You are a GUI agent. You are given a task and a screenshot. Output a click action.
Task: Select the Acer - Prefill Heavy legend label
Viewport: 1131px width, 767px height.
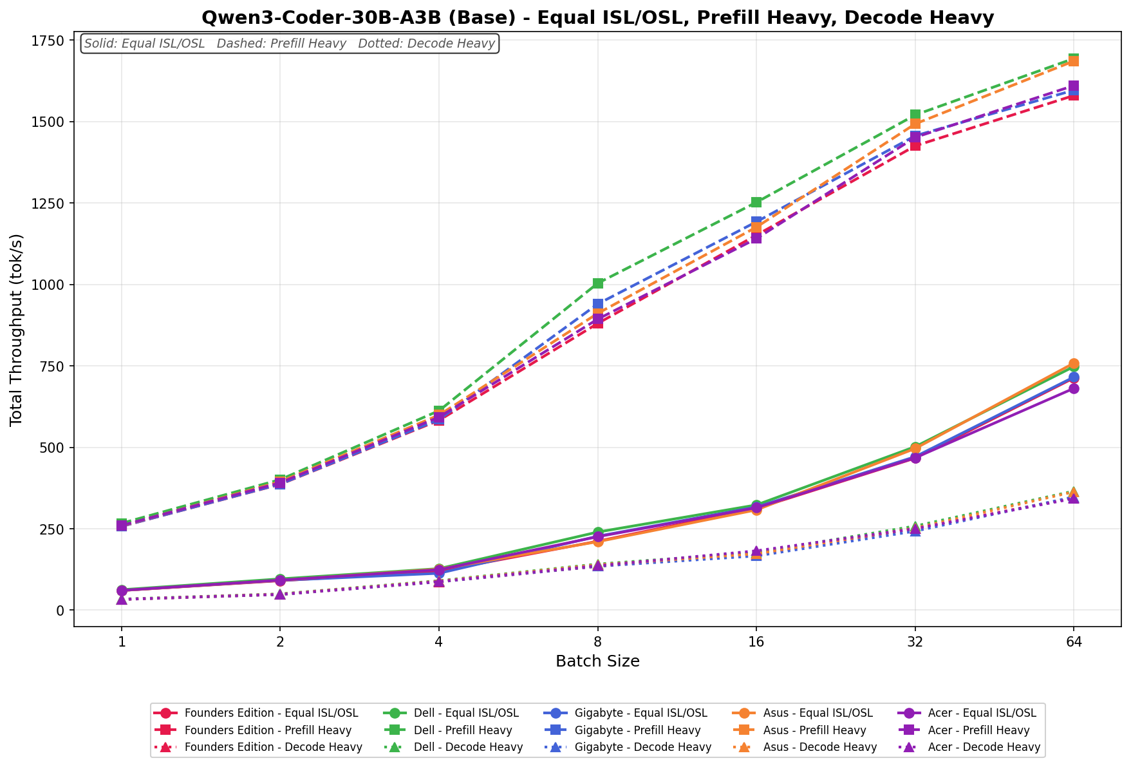[978, 730]
